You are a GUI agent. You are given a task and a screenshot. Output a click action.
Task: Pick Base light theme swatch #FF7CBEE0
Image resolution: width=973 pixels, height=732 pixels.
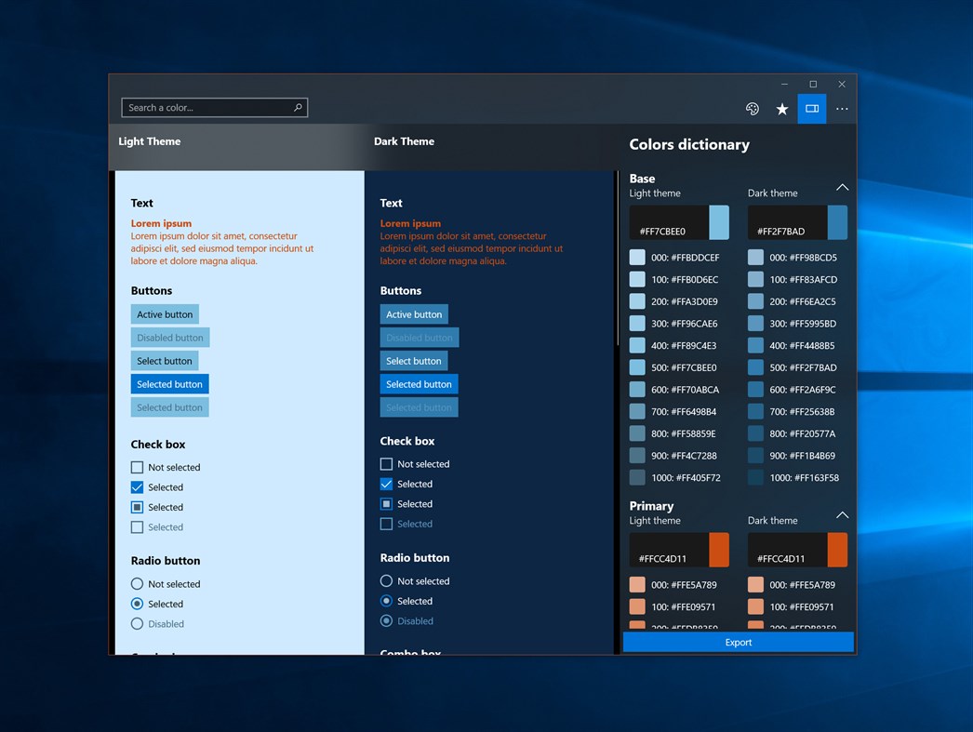[679, 222]
